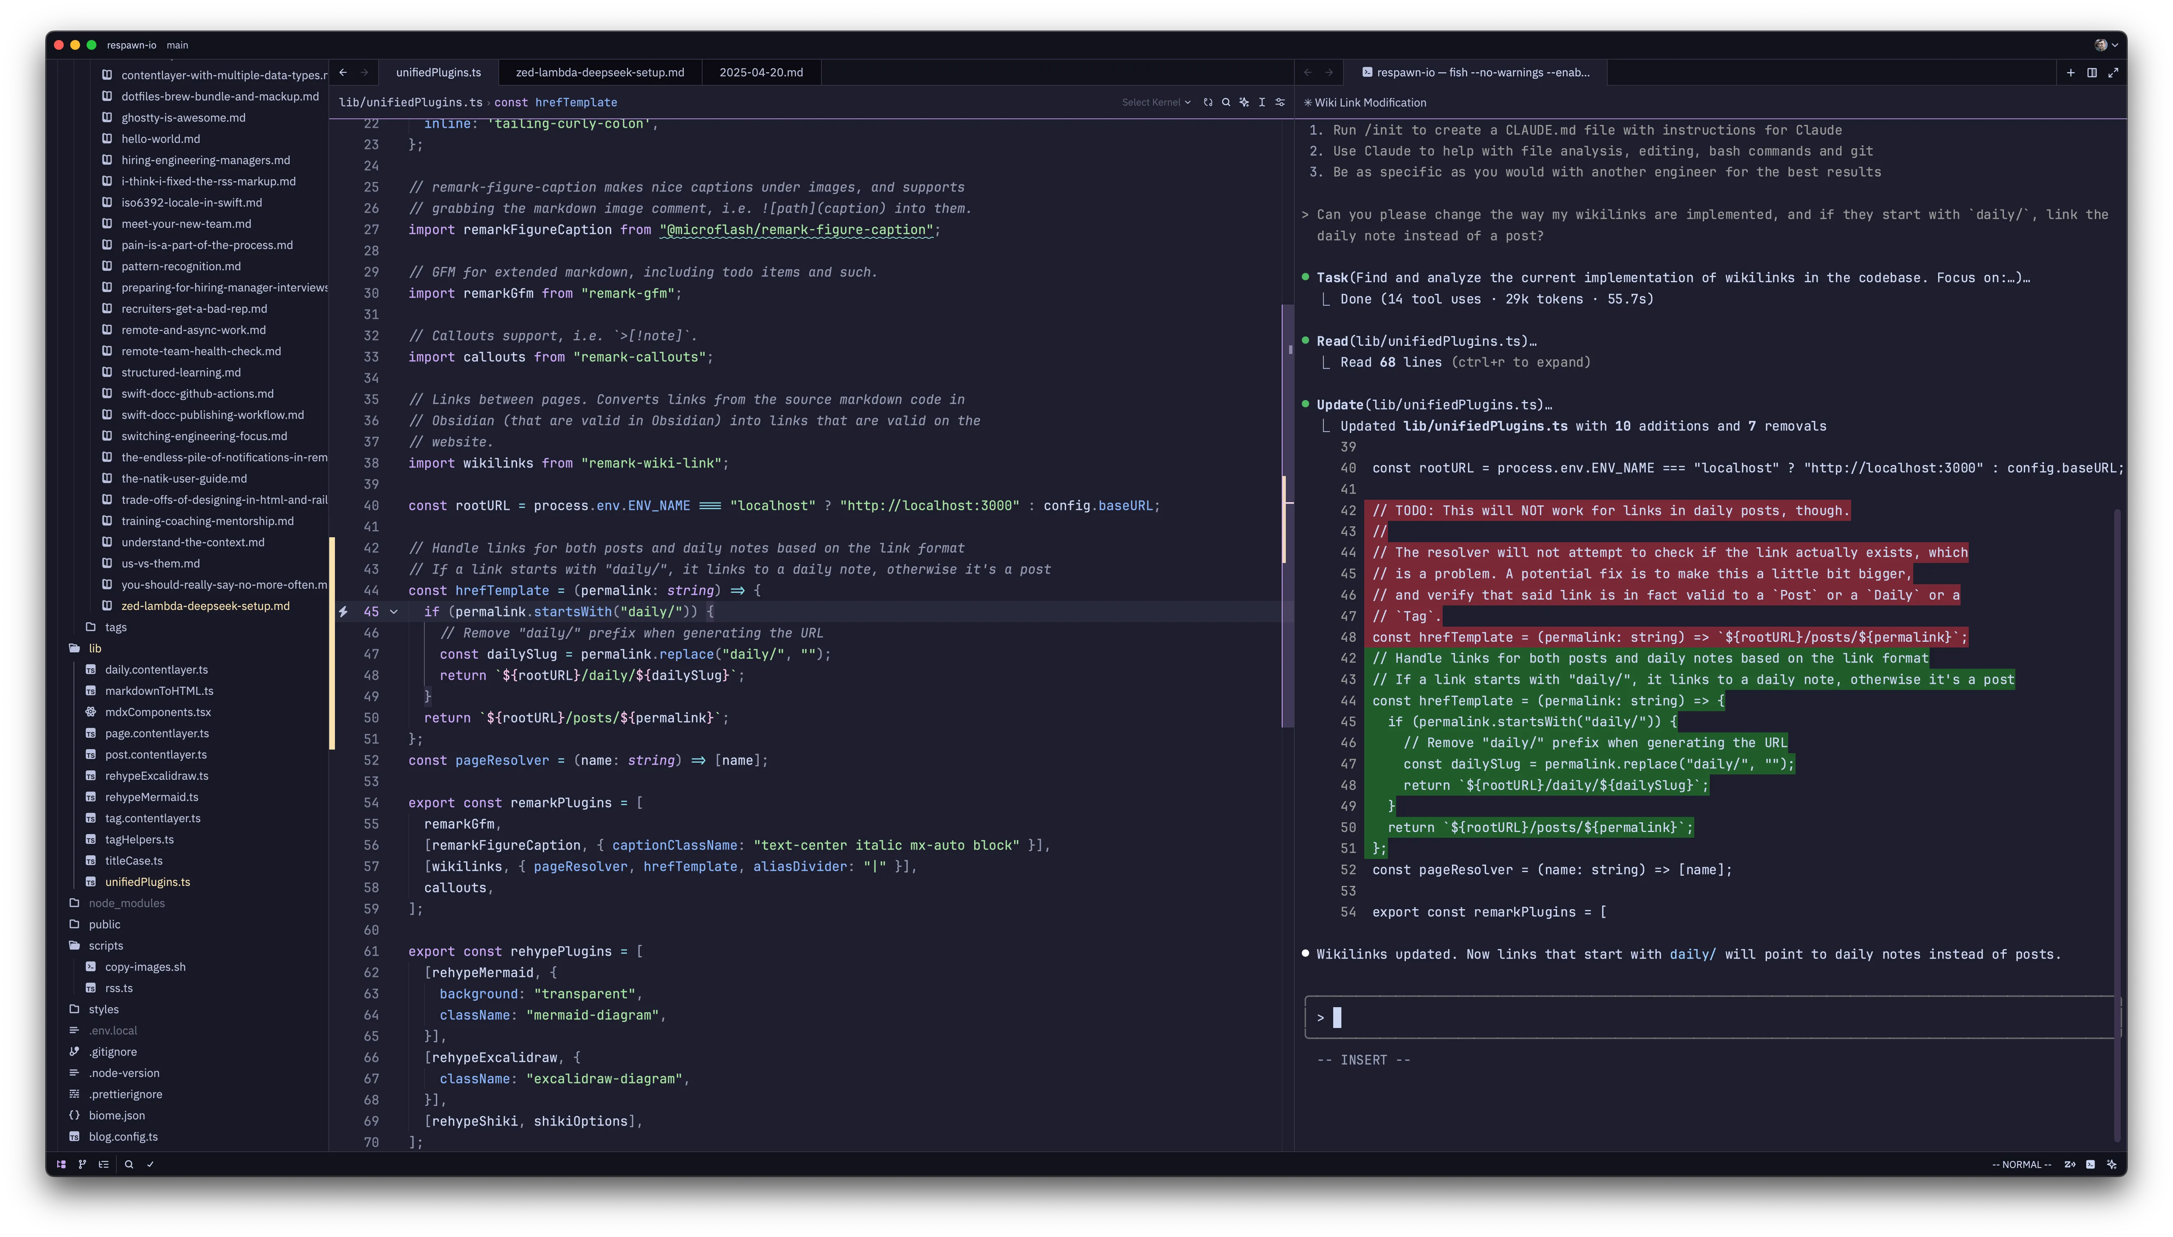Click the diagnostics checkmark icon in the status bar

[150, 1165]
